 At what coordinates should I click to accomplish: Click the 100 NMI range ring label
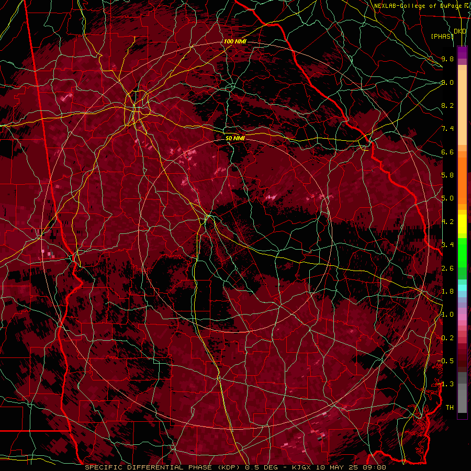click(x=235, y=41)
